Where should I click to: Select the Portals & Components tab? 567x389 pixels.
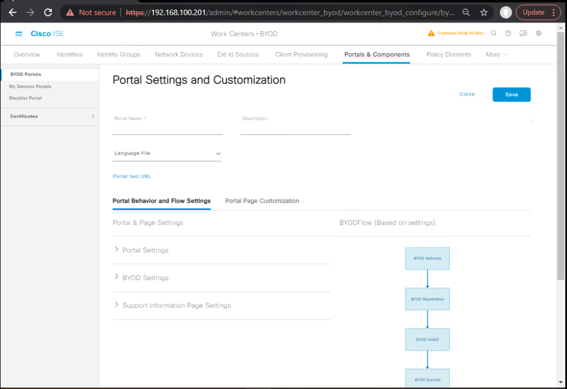(x=377, y=54)
